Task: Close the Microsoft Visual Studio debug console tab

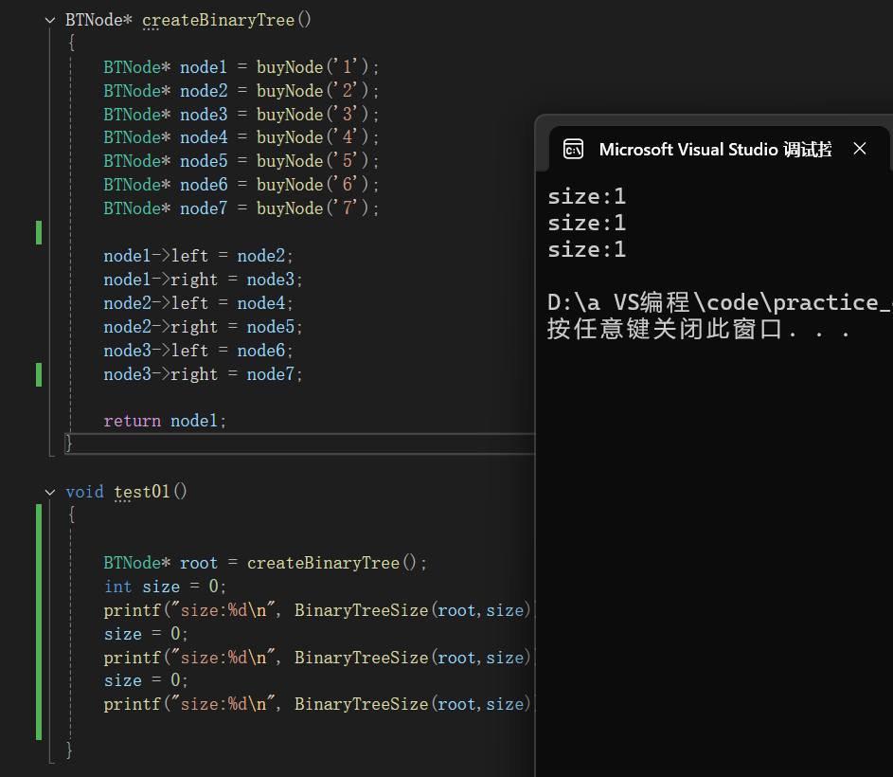Action: tap(860, 149)
